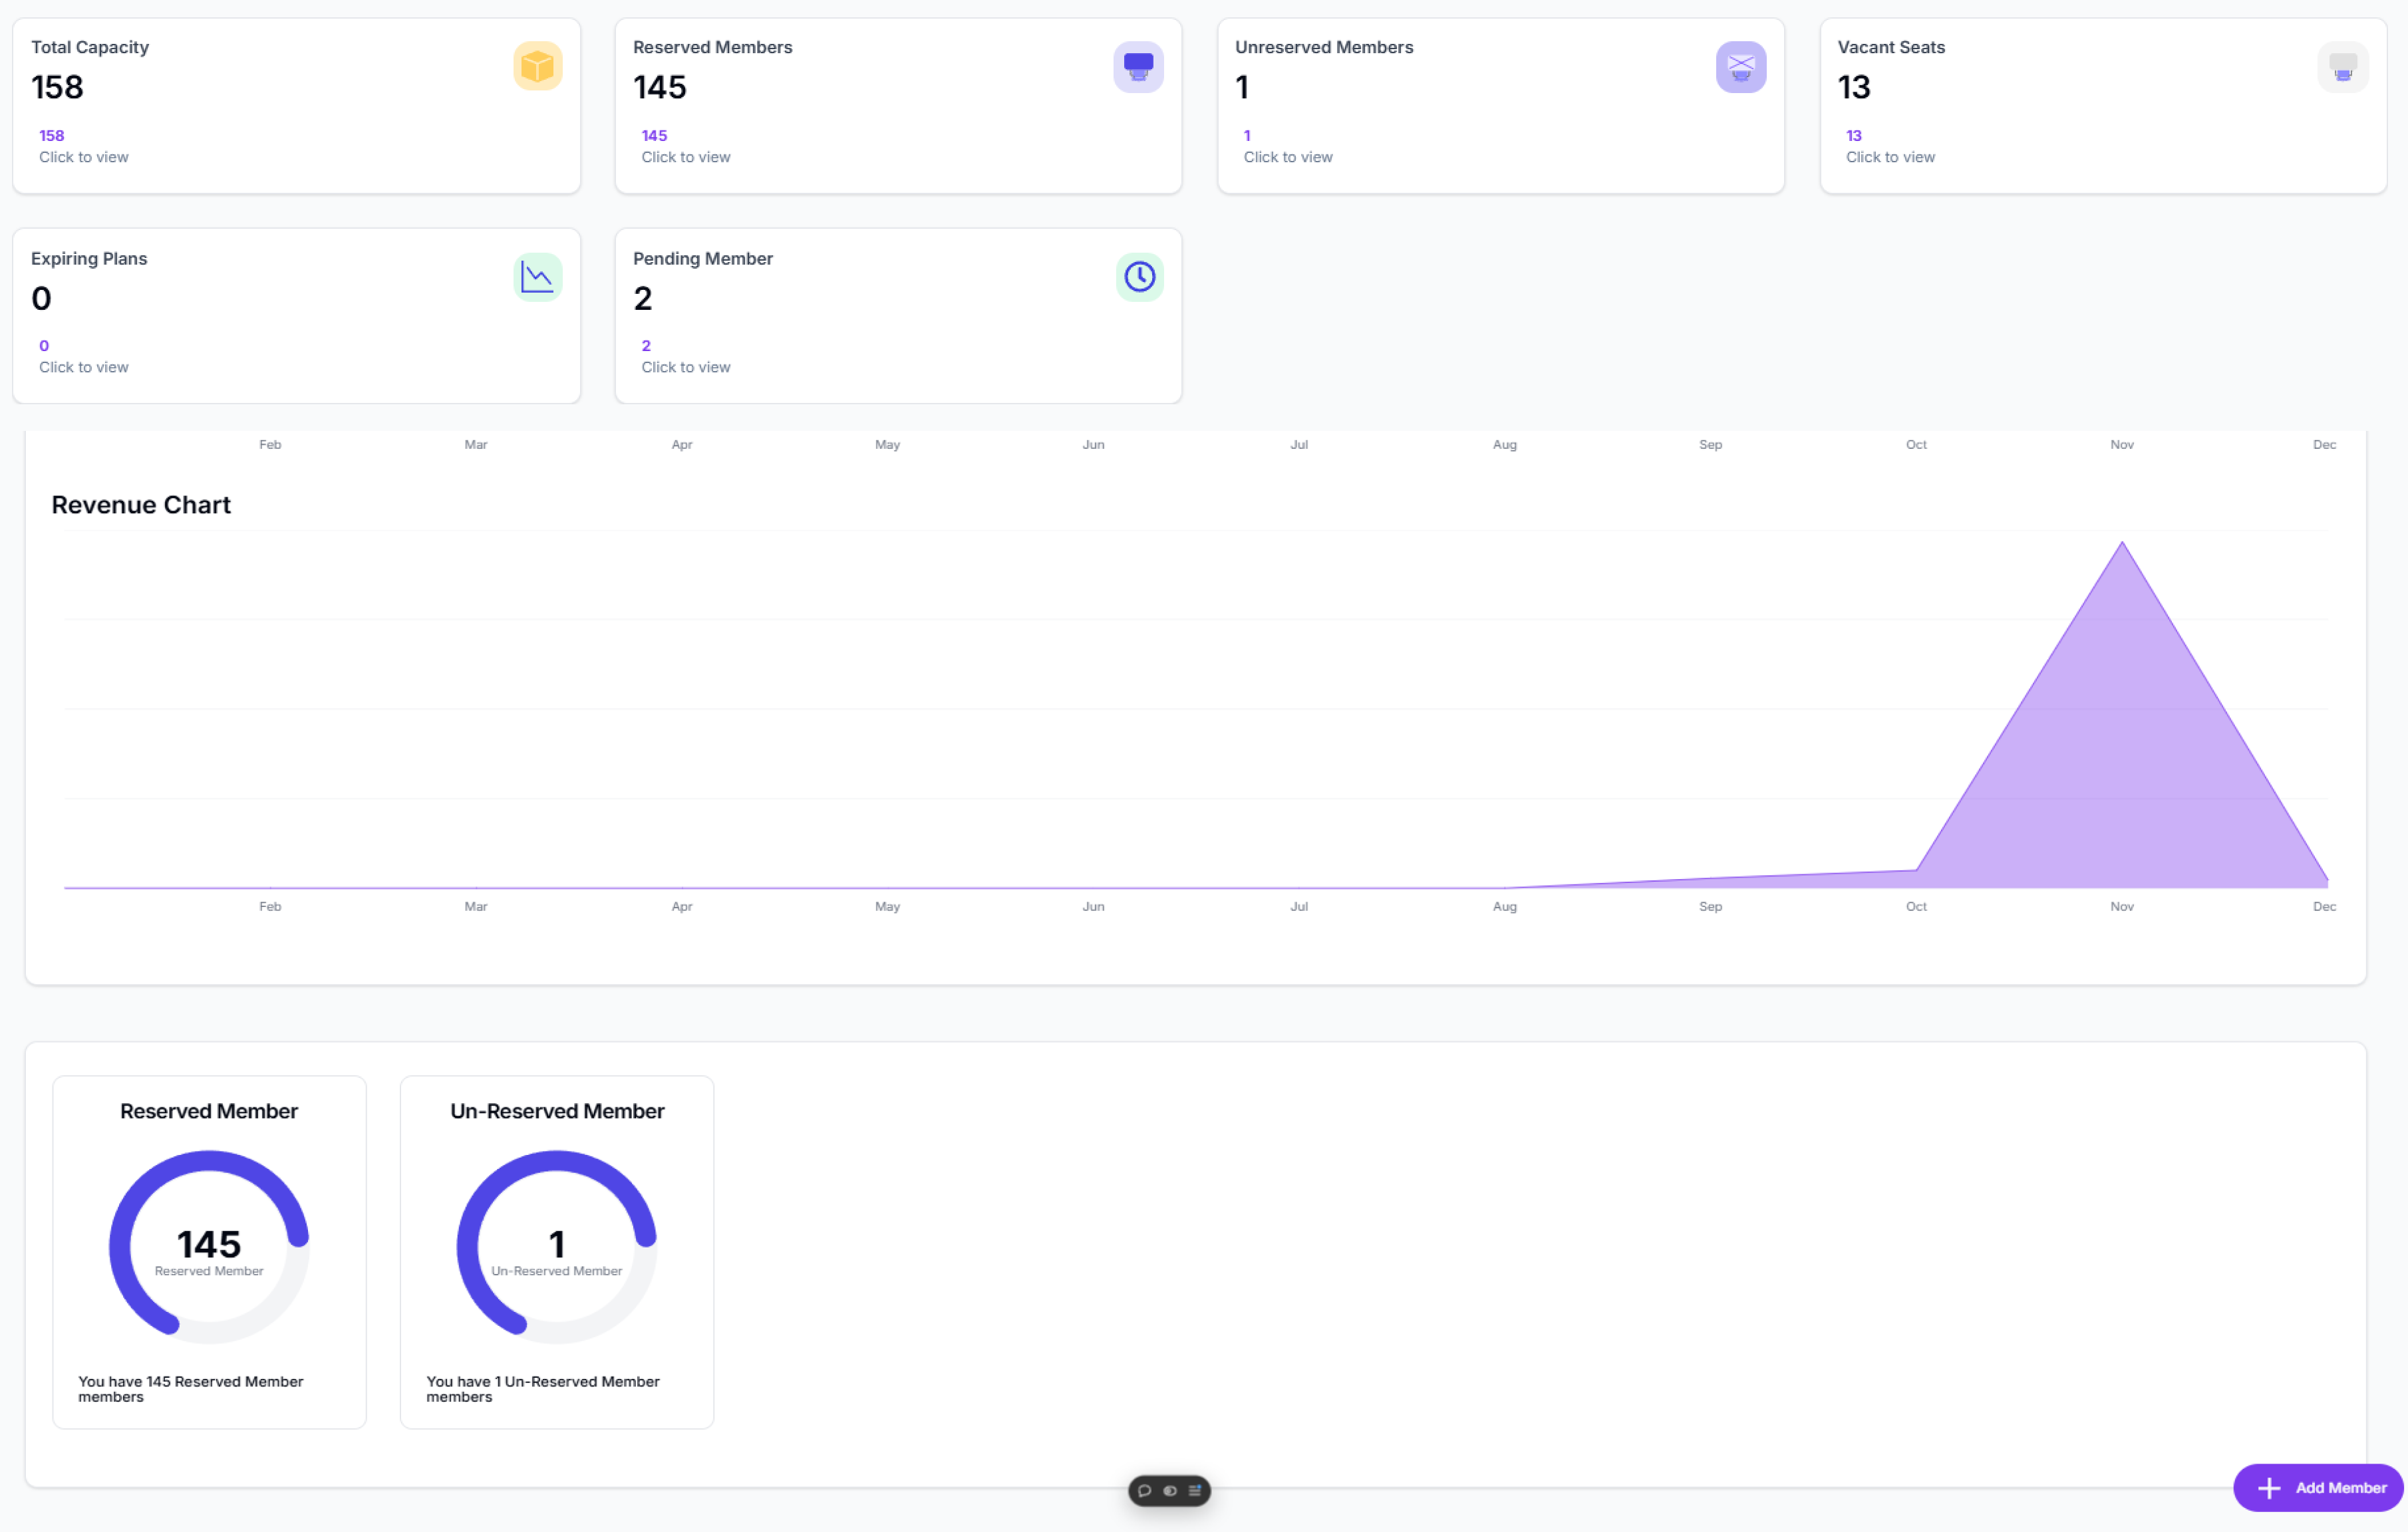Click to view under Expiring Plans

point(84,367)
